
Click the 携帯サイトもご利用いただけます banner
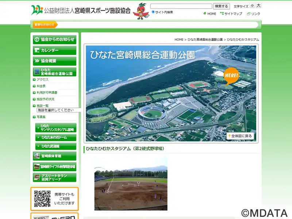click(x=54, y=199)
